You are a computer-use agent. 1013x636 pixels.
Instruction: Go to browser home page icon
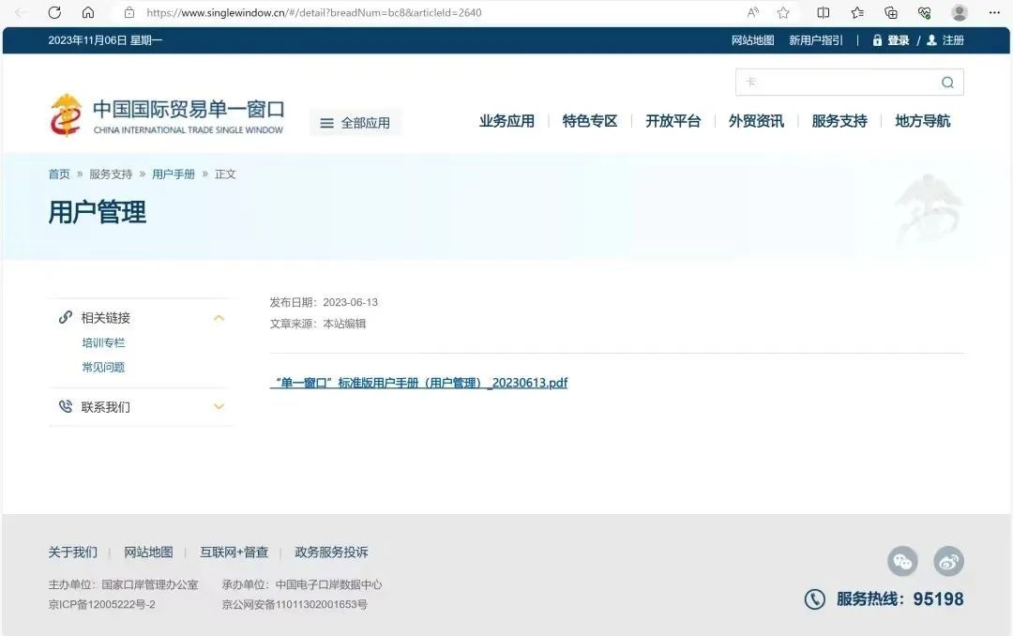tap(88, 12)
